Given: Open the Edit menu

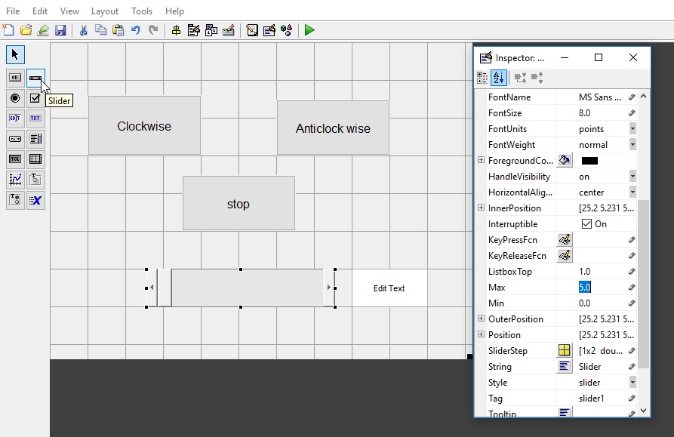Looking at the screenshot, I should click(x=40, y=11).
